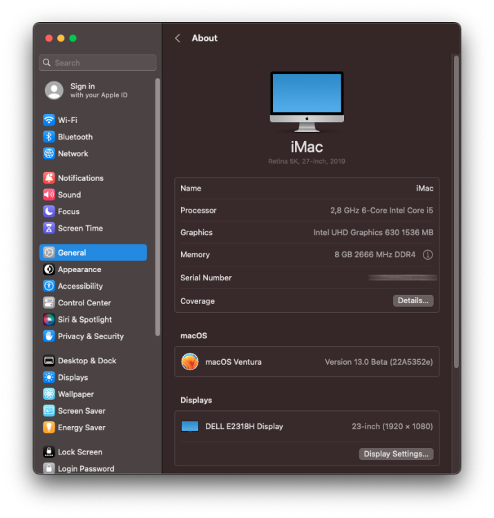Click Retina 5K, 27-inch, 2019 subtitle
Image resolution: width=494 pixels, height=518 pixels.
pyautogui.click(x=307, y=161)
